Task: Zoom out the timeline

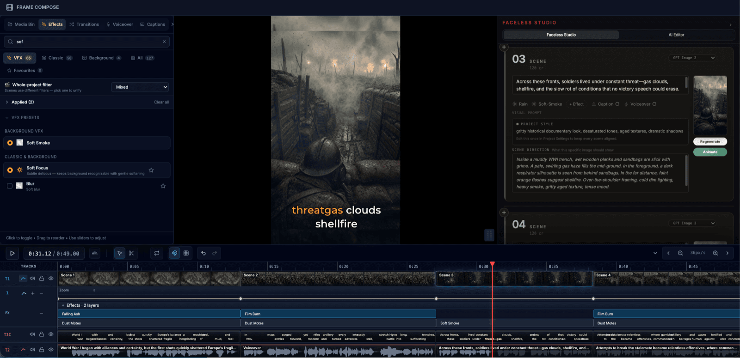Action: (680, 253)
